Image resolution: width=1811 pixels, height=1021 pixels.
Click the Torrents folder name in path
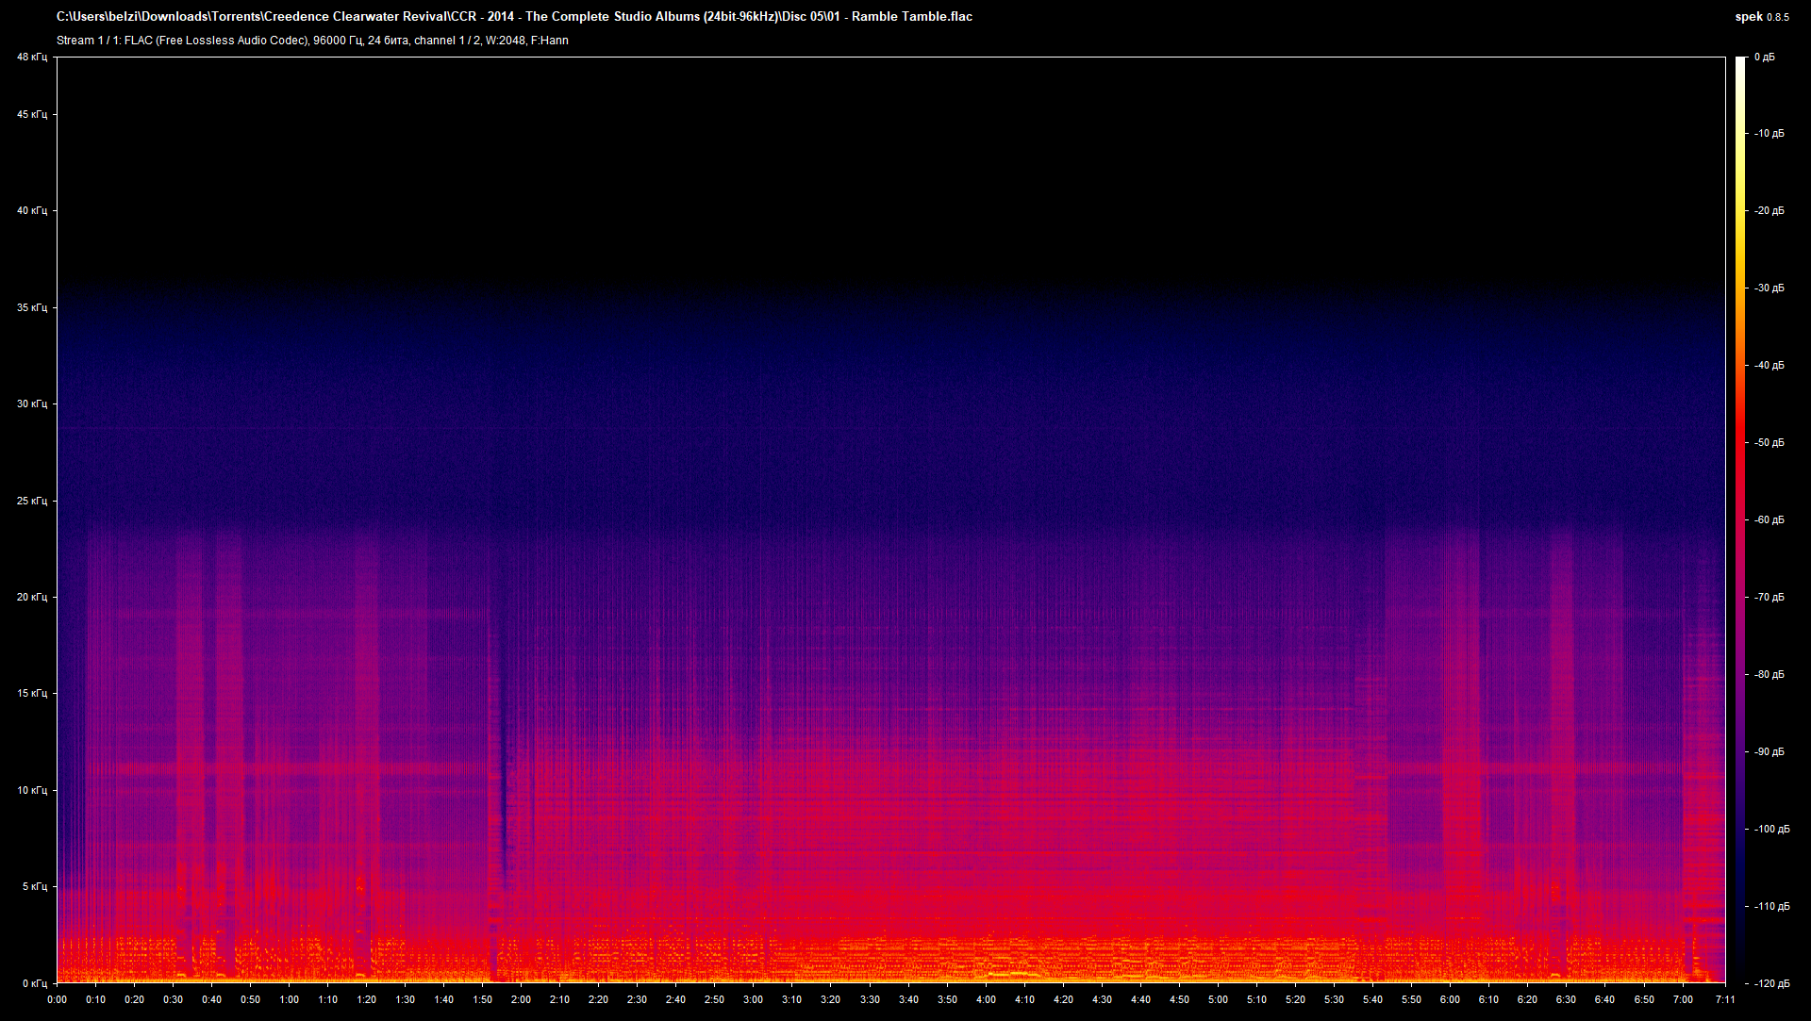(238, 16)
